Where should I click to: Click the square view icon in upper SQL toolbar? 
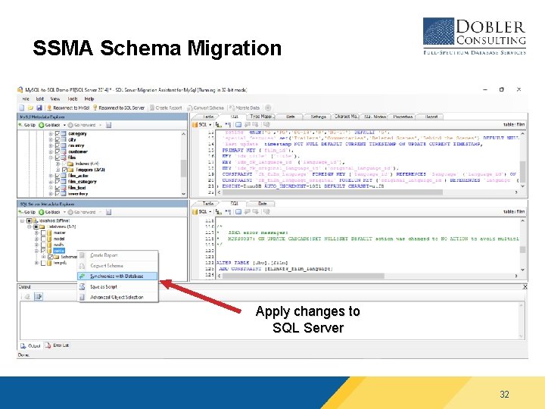click(238, 124)
